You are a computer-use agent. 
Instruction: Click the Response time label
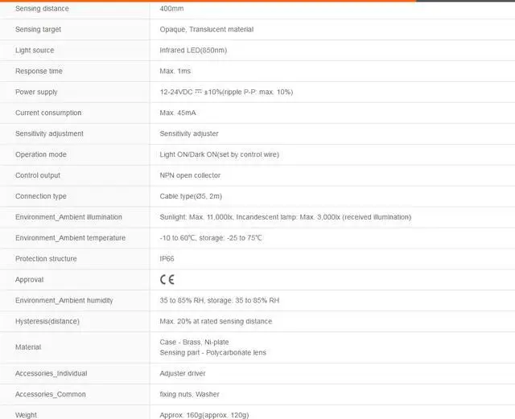[x=39, y=72]
